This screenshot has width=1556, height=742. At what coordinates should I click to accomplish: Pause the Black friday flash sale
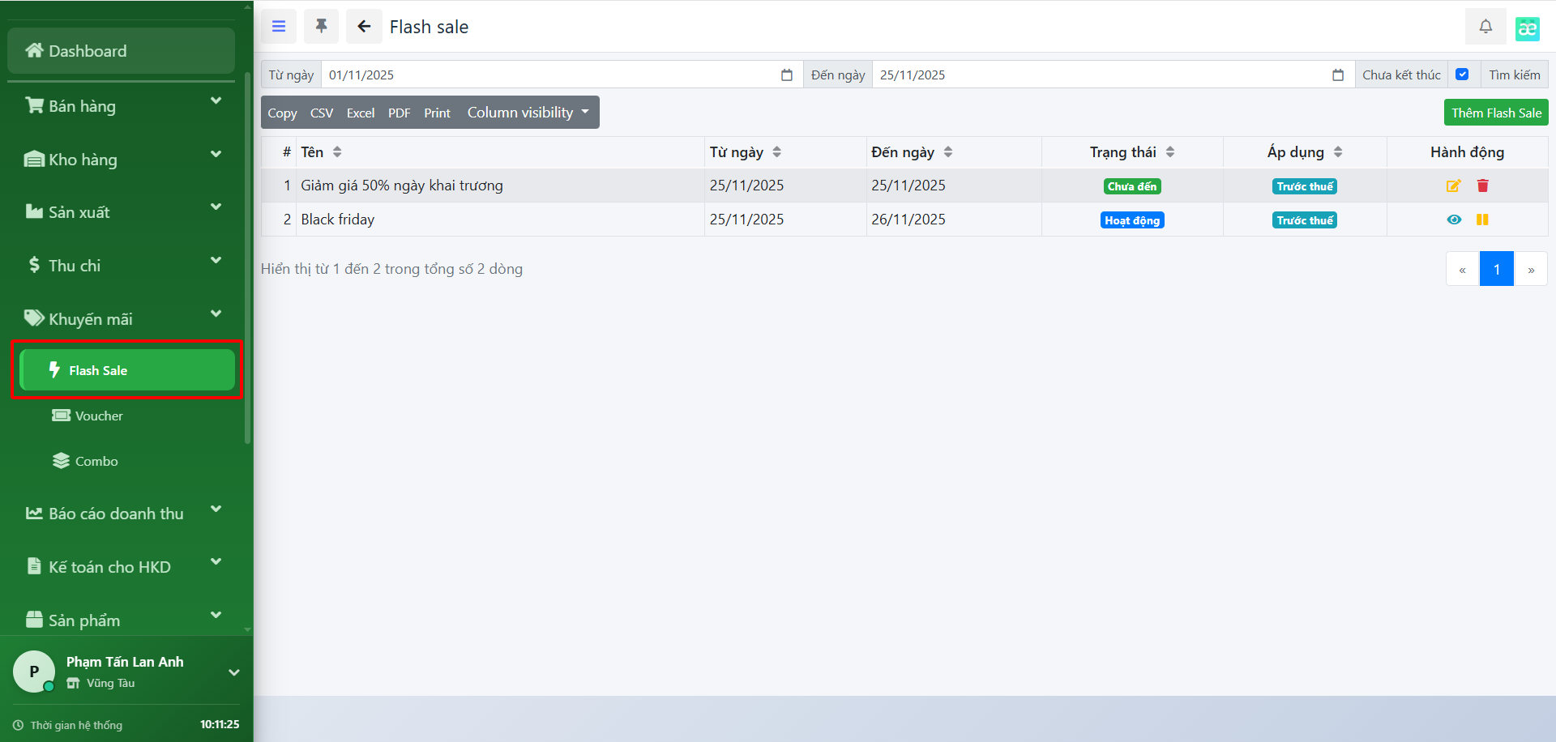(1482, 220)
